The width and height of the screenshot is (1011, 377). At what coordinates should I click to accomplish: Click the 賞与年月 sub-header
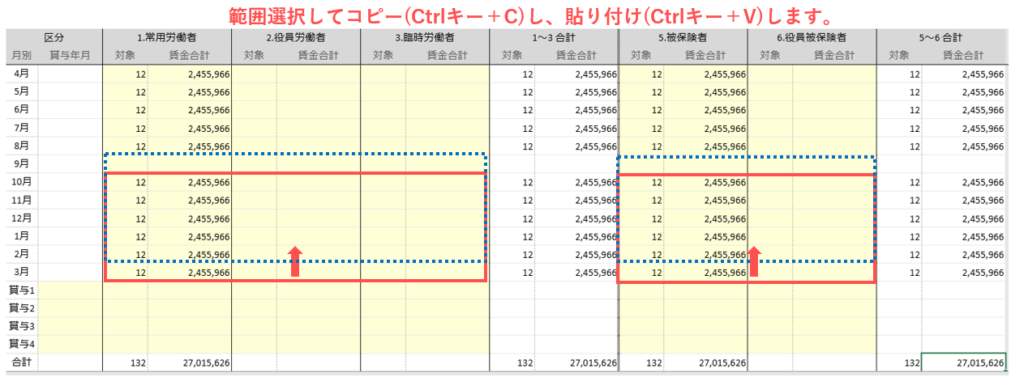point(70,55)
